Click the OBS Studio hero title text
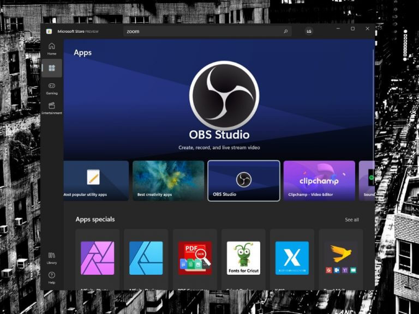This screenshot has width=419, height=314. pyautogui.click(x=219, y=135)
